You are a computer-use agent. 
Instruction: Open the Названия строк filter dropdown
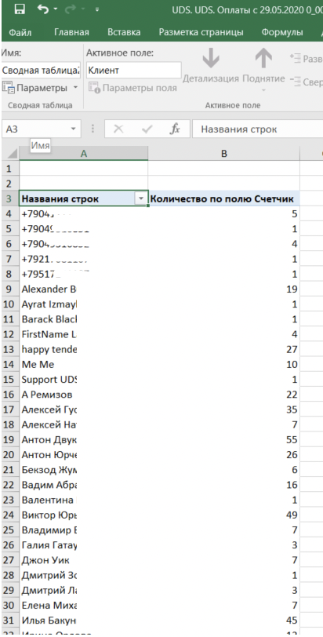tap(141, 199)
